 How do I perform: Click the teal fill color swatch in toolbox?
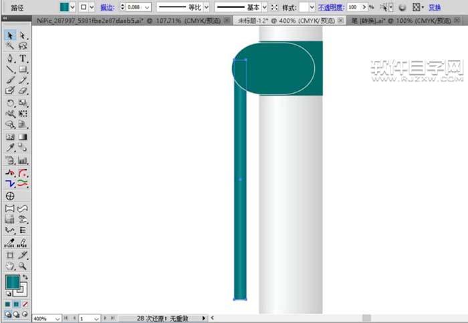[12, 282]
